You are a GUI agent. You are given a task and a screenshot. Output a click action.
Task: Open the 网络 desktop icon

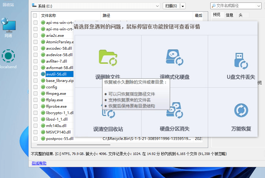[x=8, y=26]
